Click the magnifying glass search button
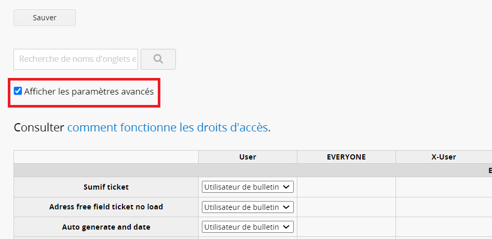 [x=158, y=59]
